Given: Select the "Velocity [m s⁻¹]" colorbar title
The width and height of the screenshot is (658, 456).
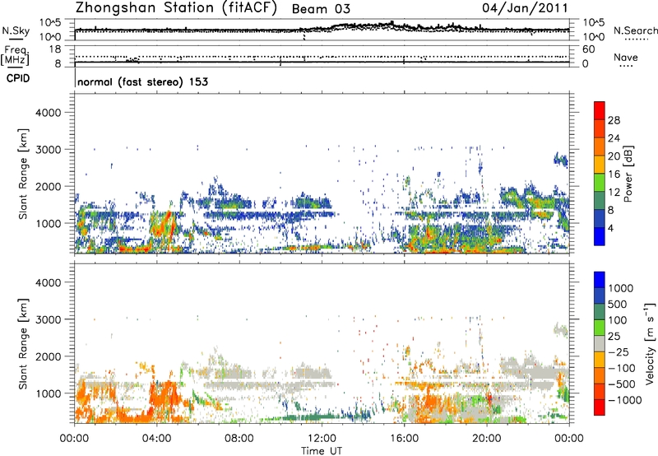Looking at the screenshot, I should (x=650, y=343).
